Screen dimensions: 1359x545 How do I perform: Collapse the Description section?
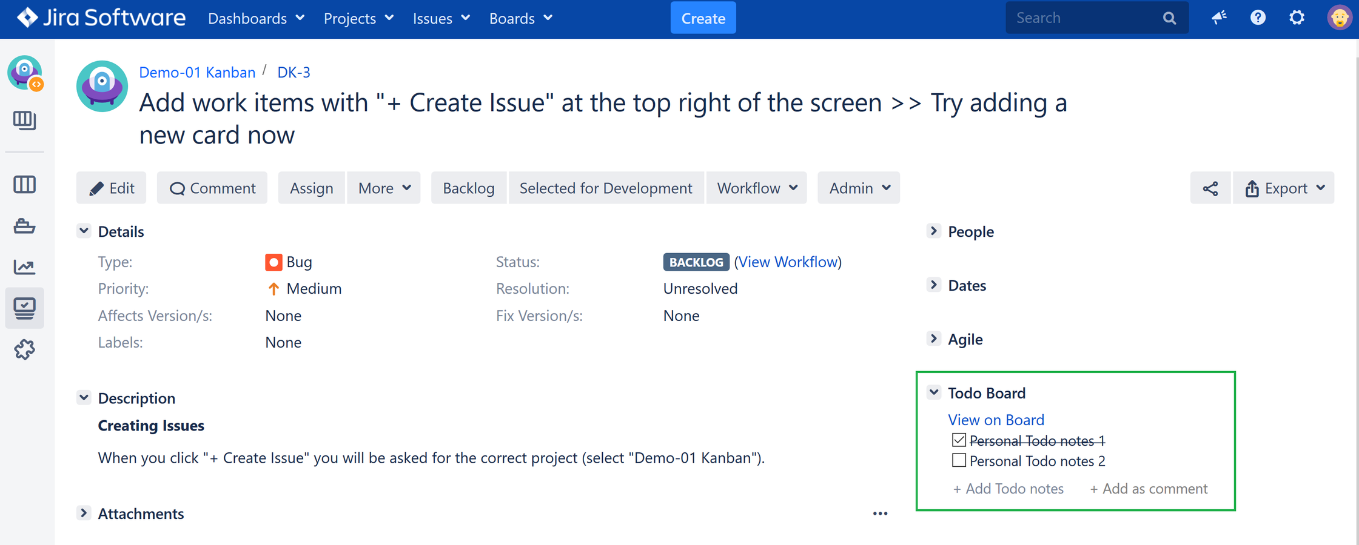(84, 397)
